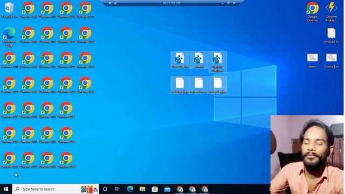Click the Type here to search box
345x194 pixels.
point(56,189)
